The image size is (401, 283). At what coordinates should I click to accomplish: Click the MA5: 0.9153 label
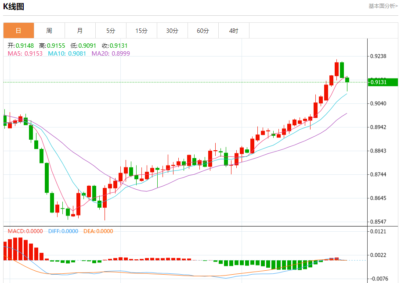click(x=25, y=53)
